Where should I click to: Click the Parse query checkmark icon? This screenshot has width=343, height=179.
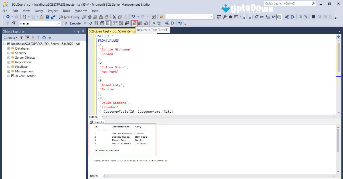[x=91, y=23]
